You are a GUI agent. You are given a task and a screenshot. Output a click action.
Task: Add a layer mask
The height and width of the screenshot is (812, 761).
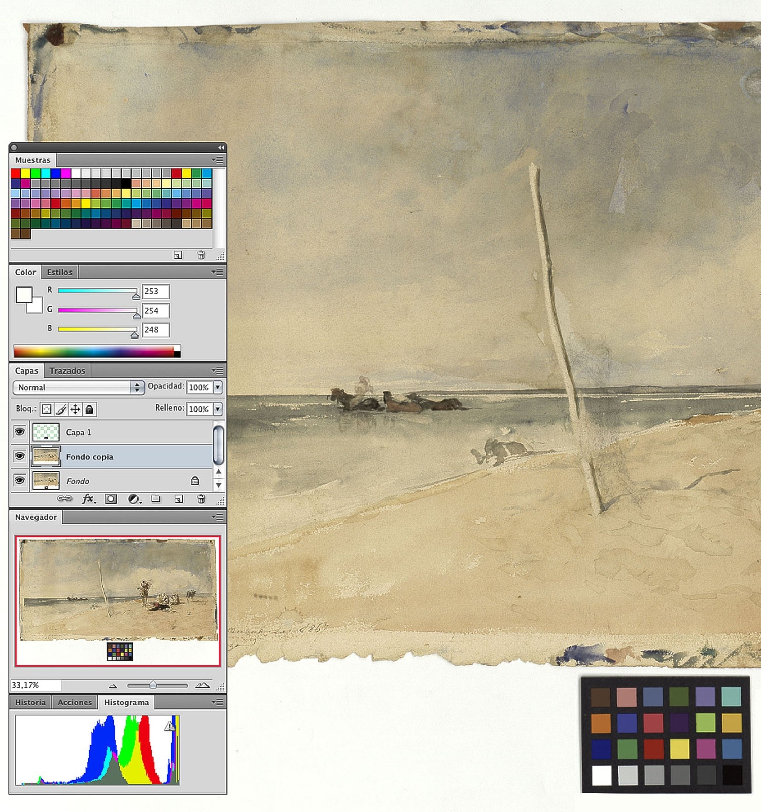click(x=111, y=499)
